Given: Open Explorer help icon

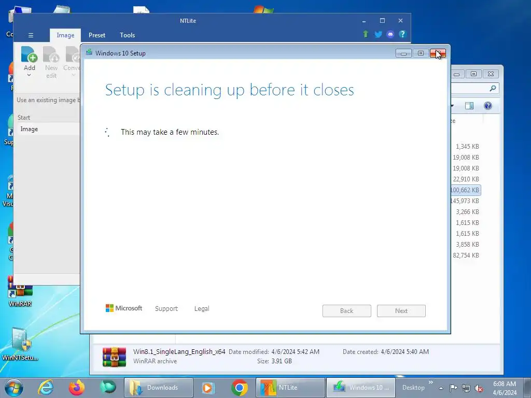Looking at the screenshot, I should [x=487, y=106].
